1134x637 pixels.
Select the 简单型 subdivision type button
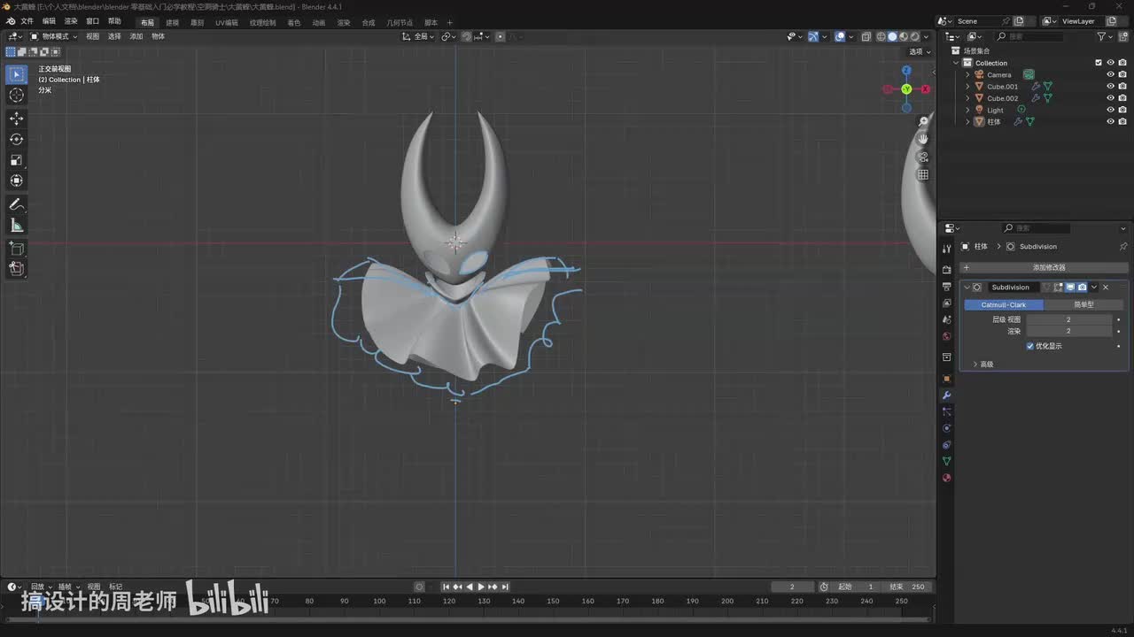point(1084,304)
